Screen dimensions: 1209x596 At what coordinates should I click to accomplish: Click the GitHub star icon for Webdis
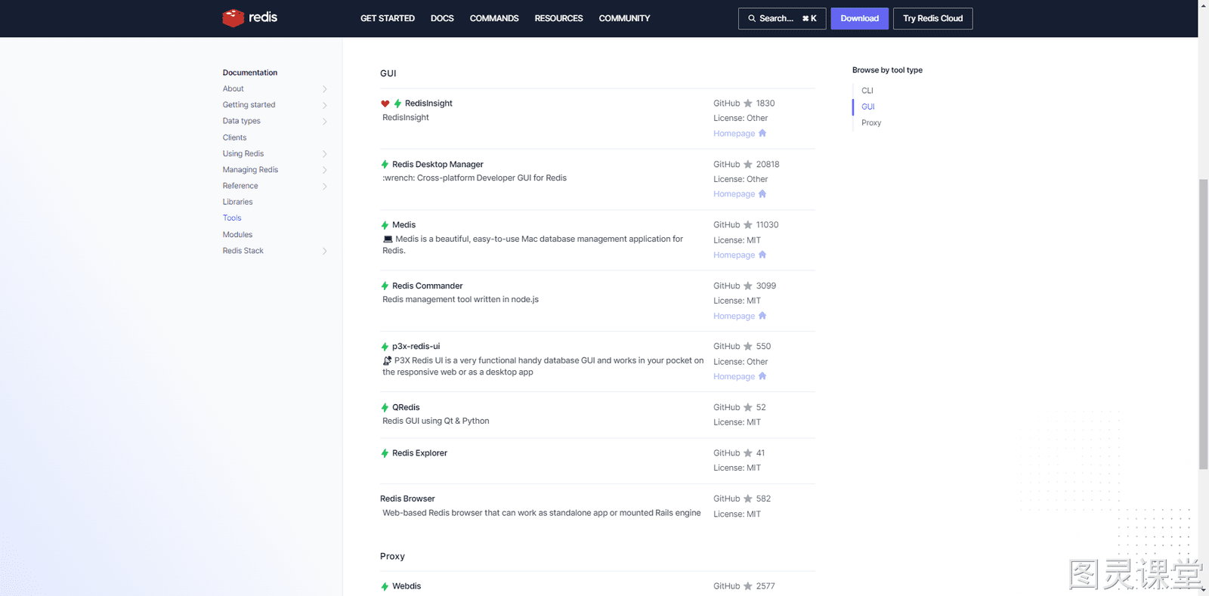(x=748, y=586)
